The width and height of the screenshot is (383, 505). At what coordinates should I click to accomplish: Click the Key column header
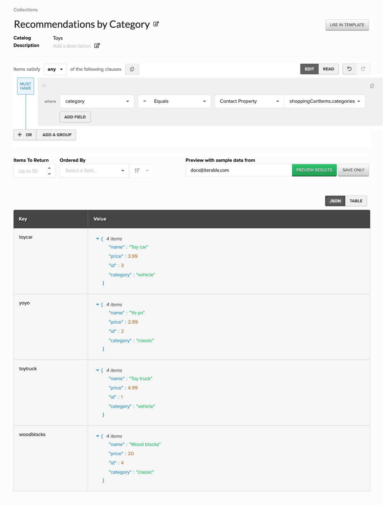51,219
